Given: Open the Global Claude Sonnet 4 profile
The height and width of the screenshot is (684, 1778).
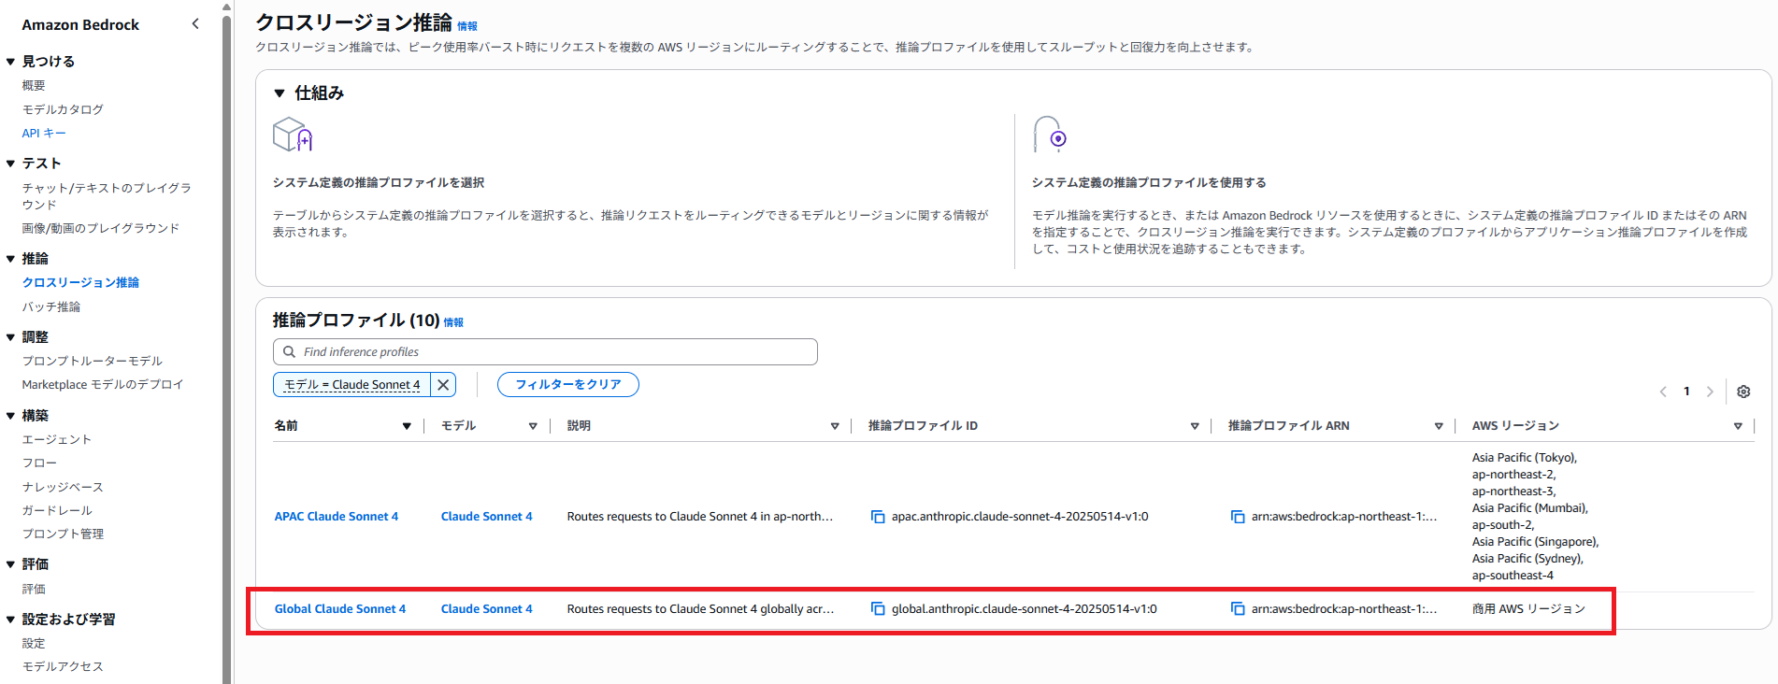Looking at the screenshot, I should coord(340,609).
